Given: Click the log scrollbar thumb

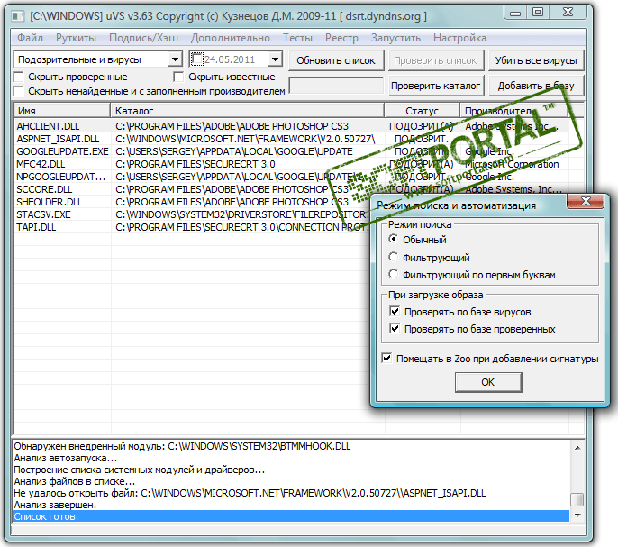Looking at the screenshot, I should tap(577, 499).
